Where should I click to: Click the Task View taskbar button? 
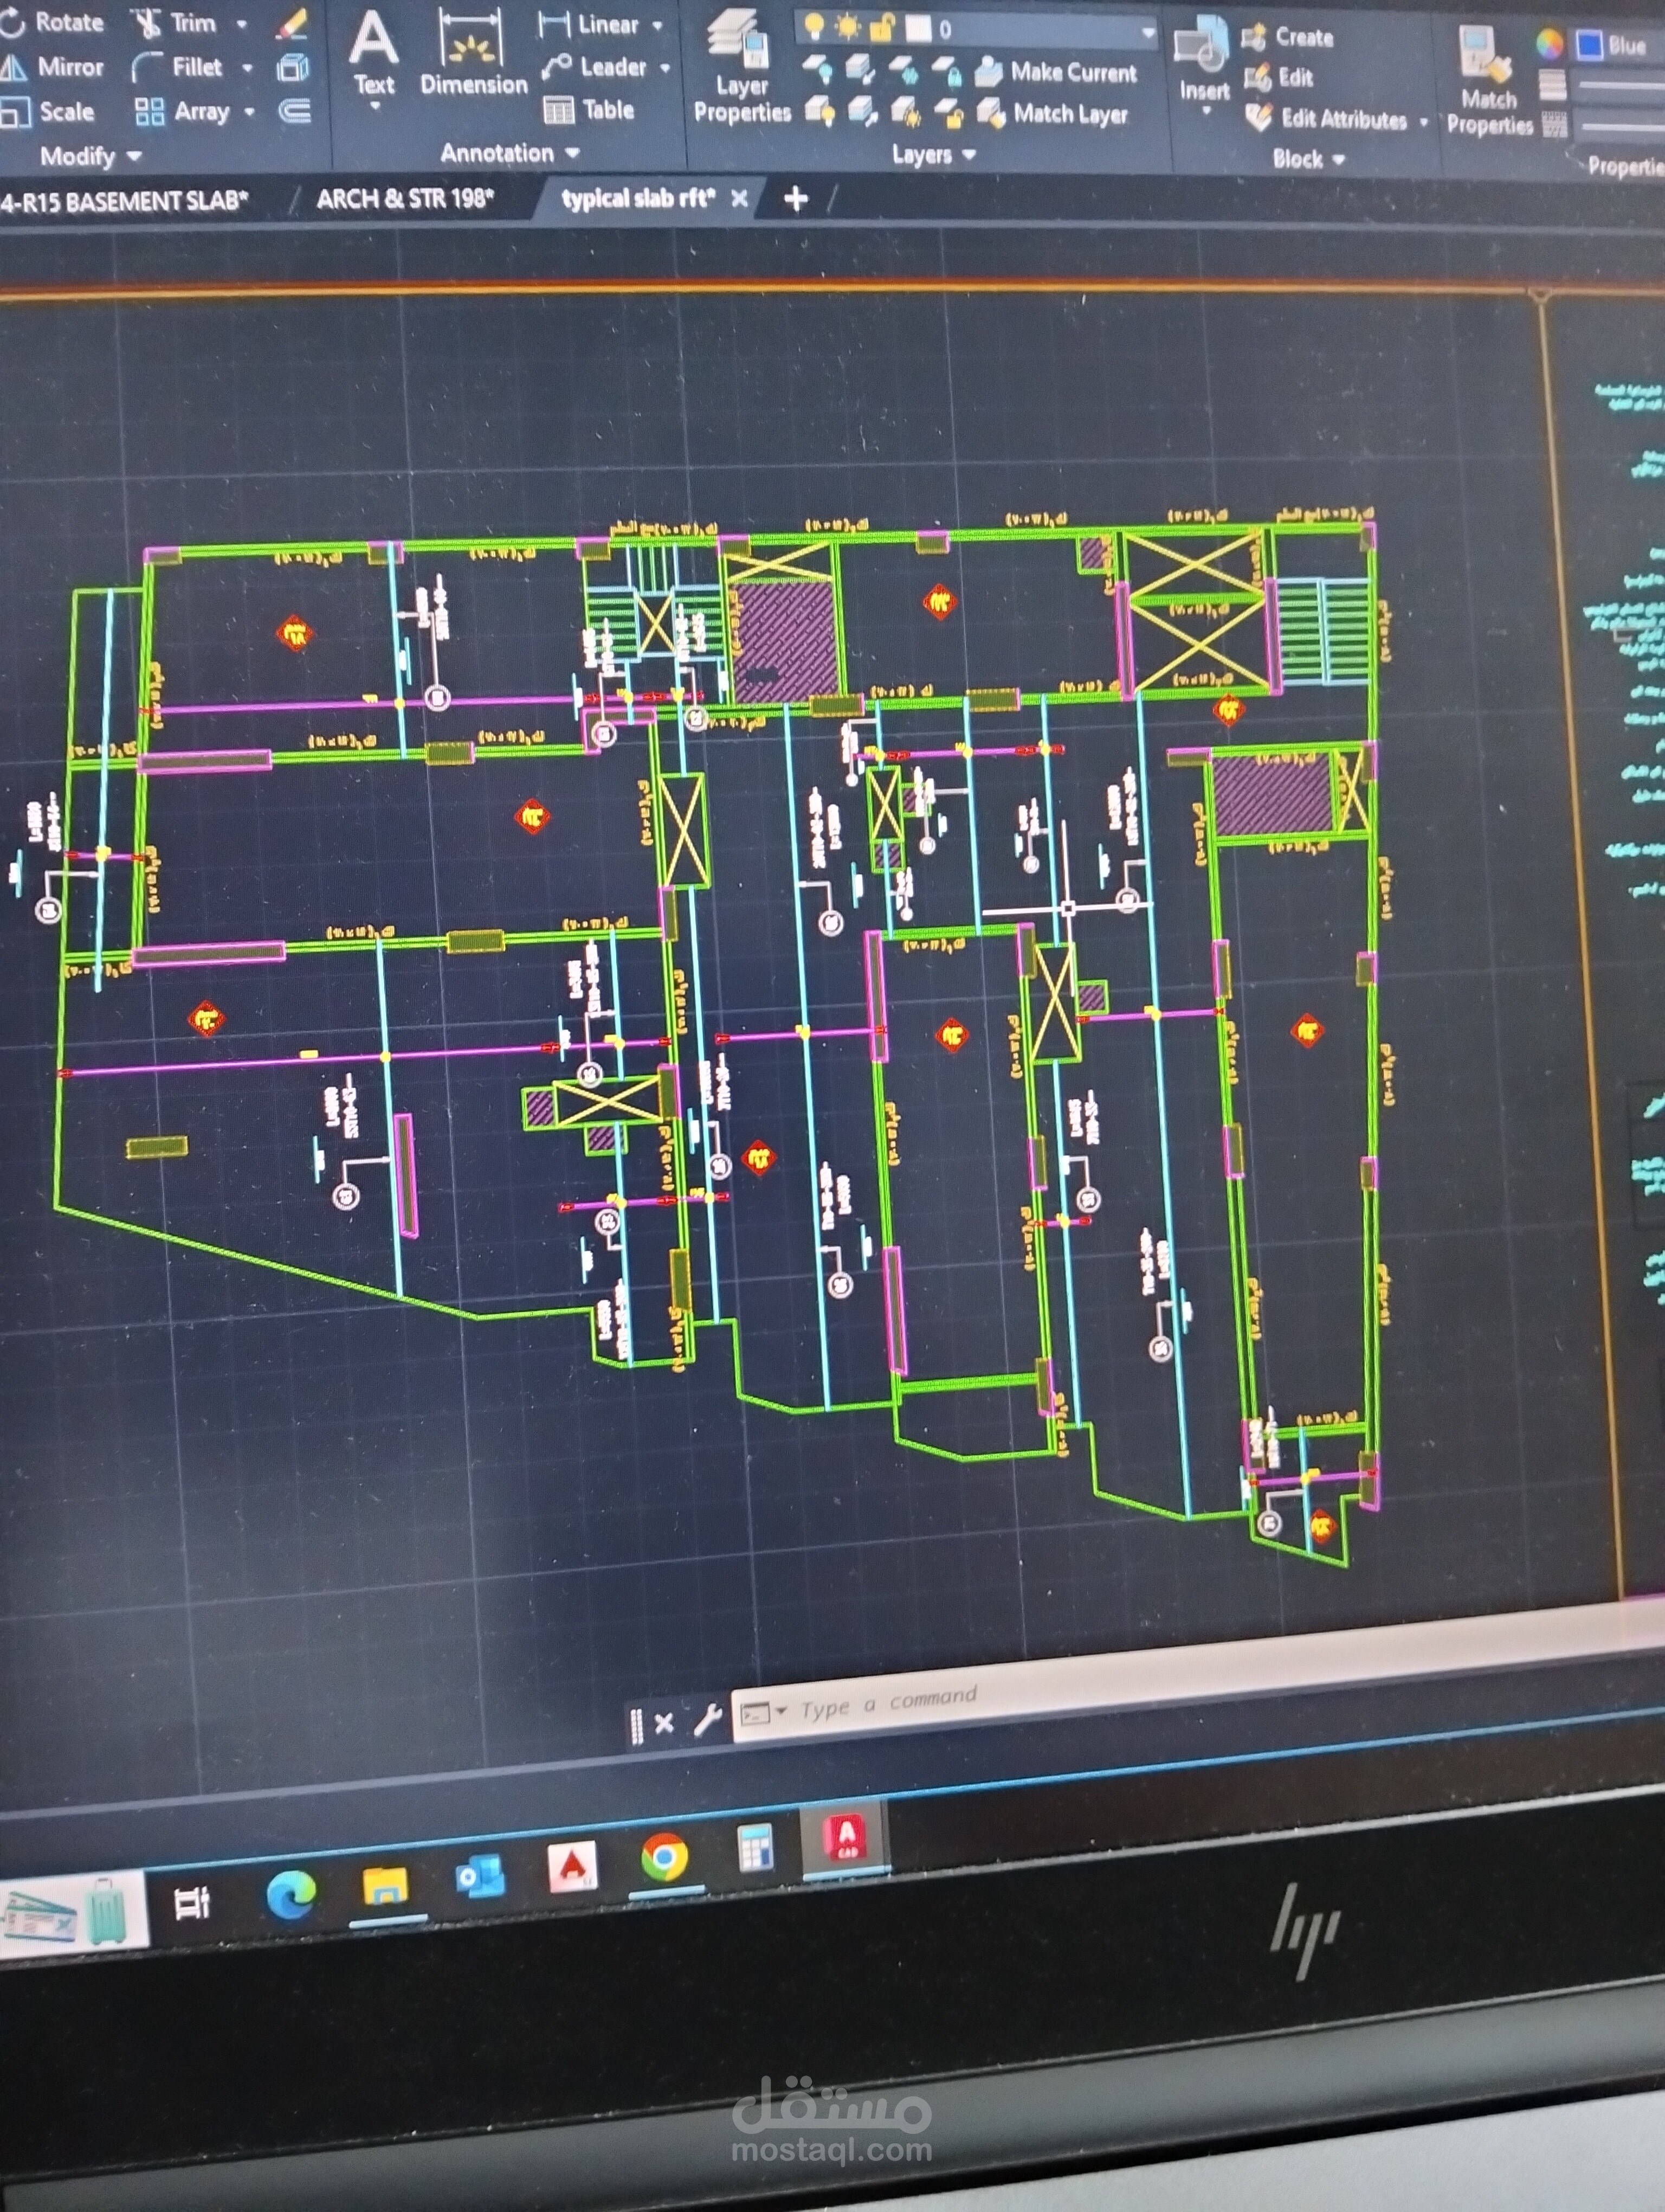[x=191, y=1904]
